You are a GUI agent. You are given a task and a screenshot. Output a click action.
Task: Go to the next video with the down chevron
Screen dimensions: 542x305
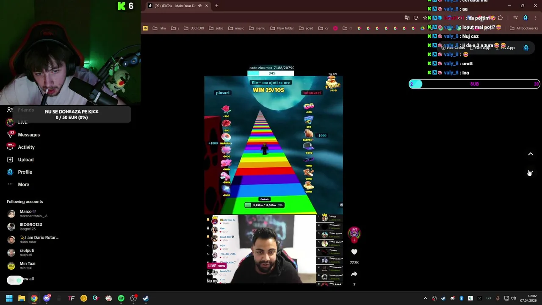tap(531, 173)
